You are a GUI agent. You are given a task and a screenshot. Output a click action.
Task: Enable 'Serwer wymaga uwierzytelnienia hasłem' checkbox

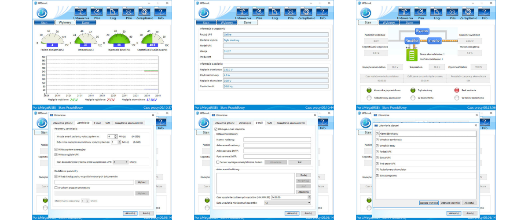click(218, 162)
